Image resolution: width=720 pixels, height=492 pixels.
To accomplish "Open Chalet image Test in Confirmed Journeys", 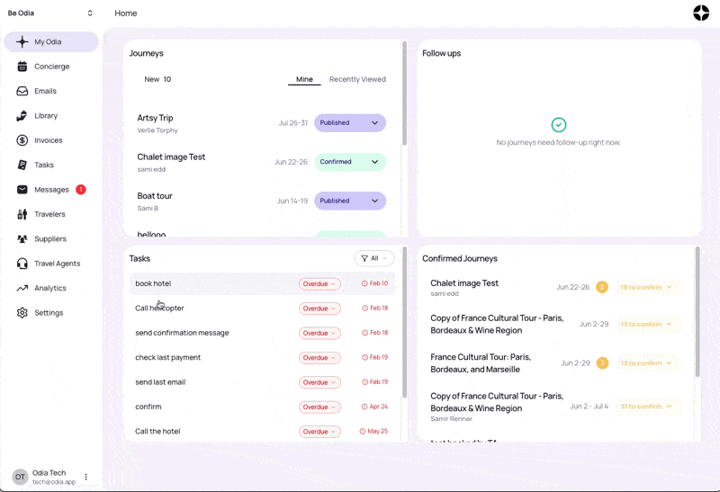I will pos(464,283).
